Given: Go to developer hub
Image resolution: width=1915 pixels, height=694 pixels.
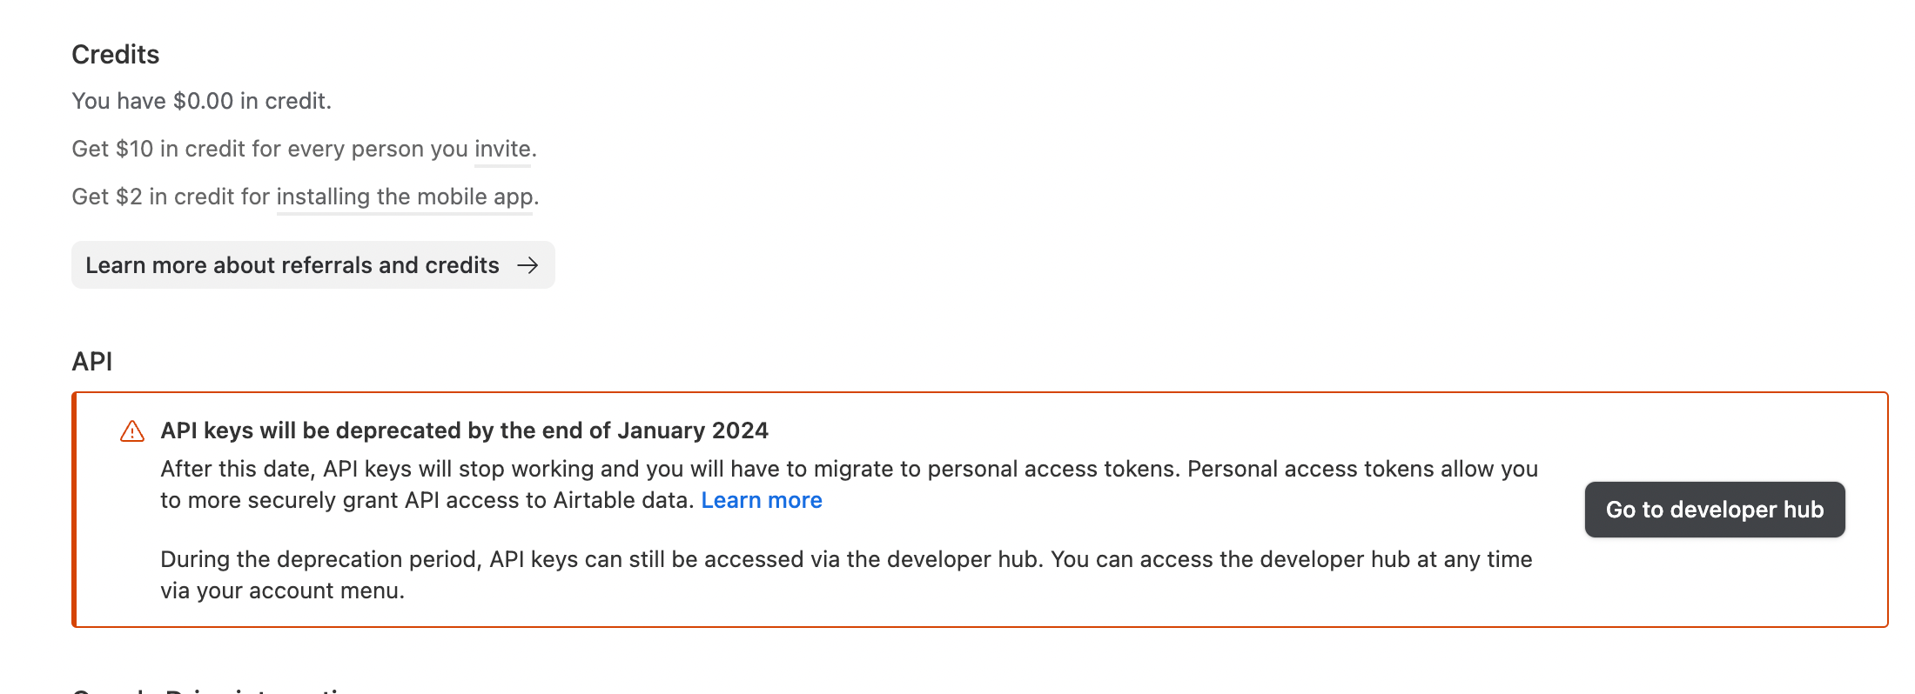Looking at the screenshot, I should (x=1715, y=510).
